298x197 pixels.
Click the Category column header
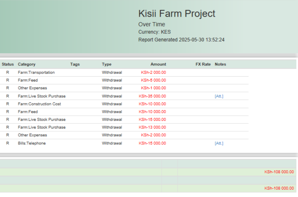(26, 64)
